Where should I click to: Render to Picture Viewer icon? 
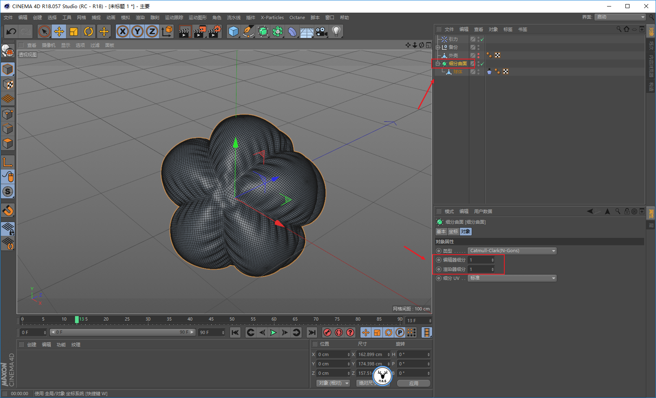(x=200, y=31)
